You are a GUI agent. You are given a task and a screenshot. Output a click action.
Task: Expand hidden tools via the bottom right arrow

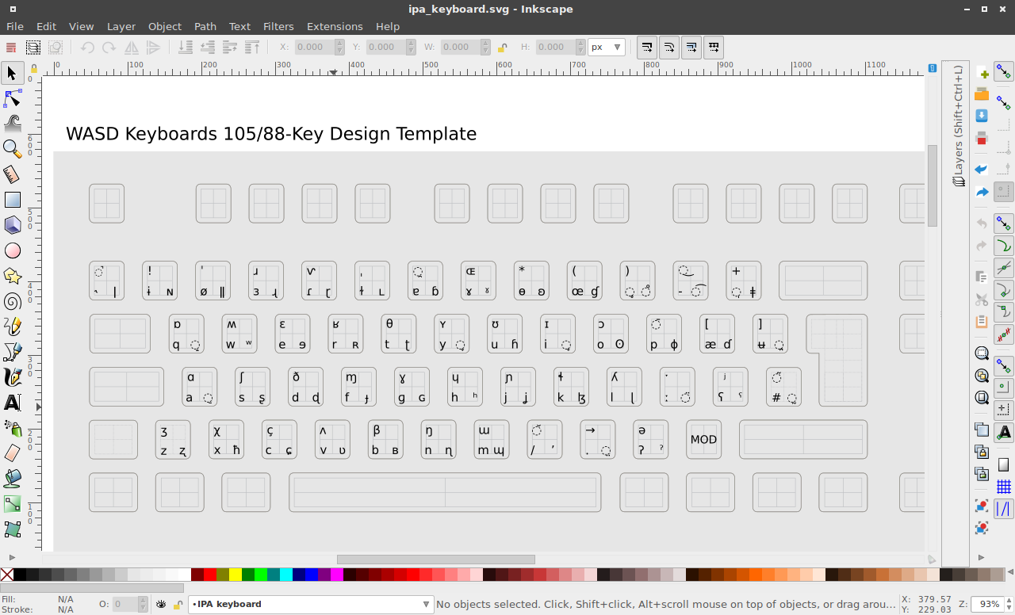(x=982, y=557)
